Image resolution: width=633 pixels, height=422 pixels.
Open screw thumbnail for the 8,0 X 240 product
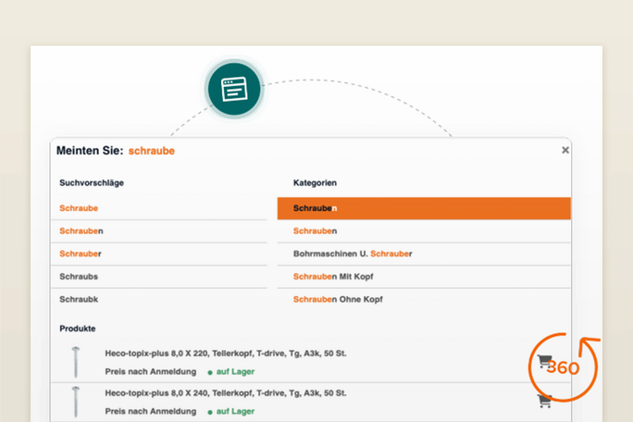[x=76, y=402]
